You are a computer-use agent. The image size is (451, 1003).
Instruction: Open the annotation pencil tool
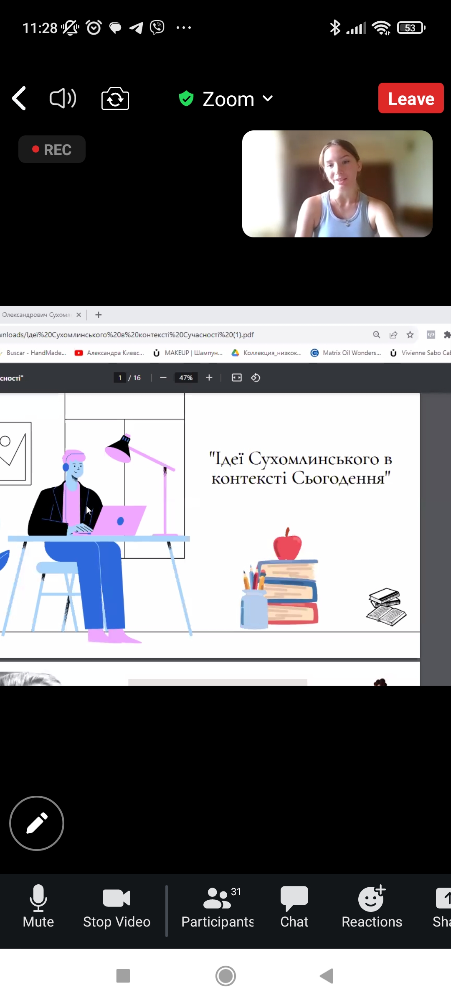(37, 823)
